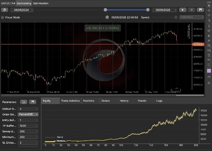
Task: Grab the toolbar dotted handle at top
Action: tap(209, 2)
